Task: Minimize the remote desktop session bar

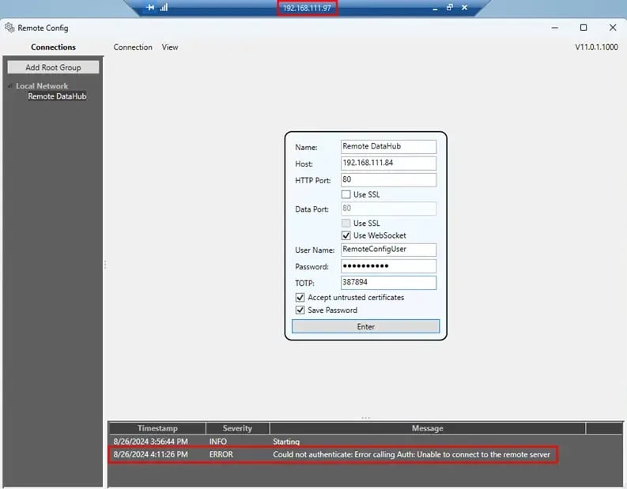Action: 435,8
